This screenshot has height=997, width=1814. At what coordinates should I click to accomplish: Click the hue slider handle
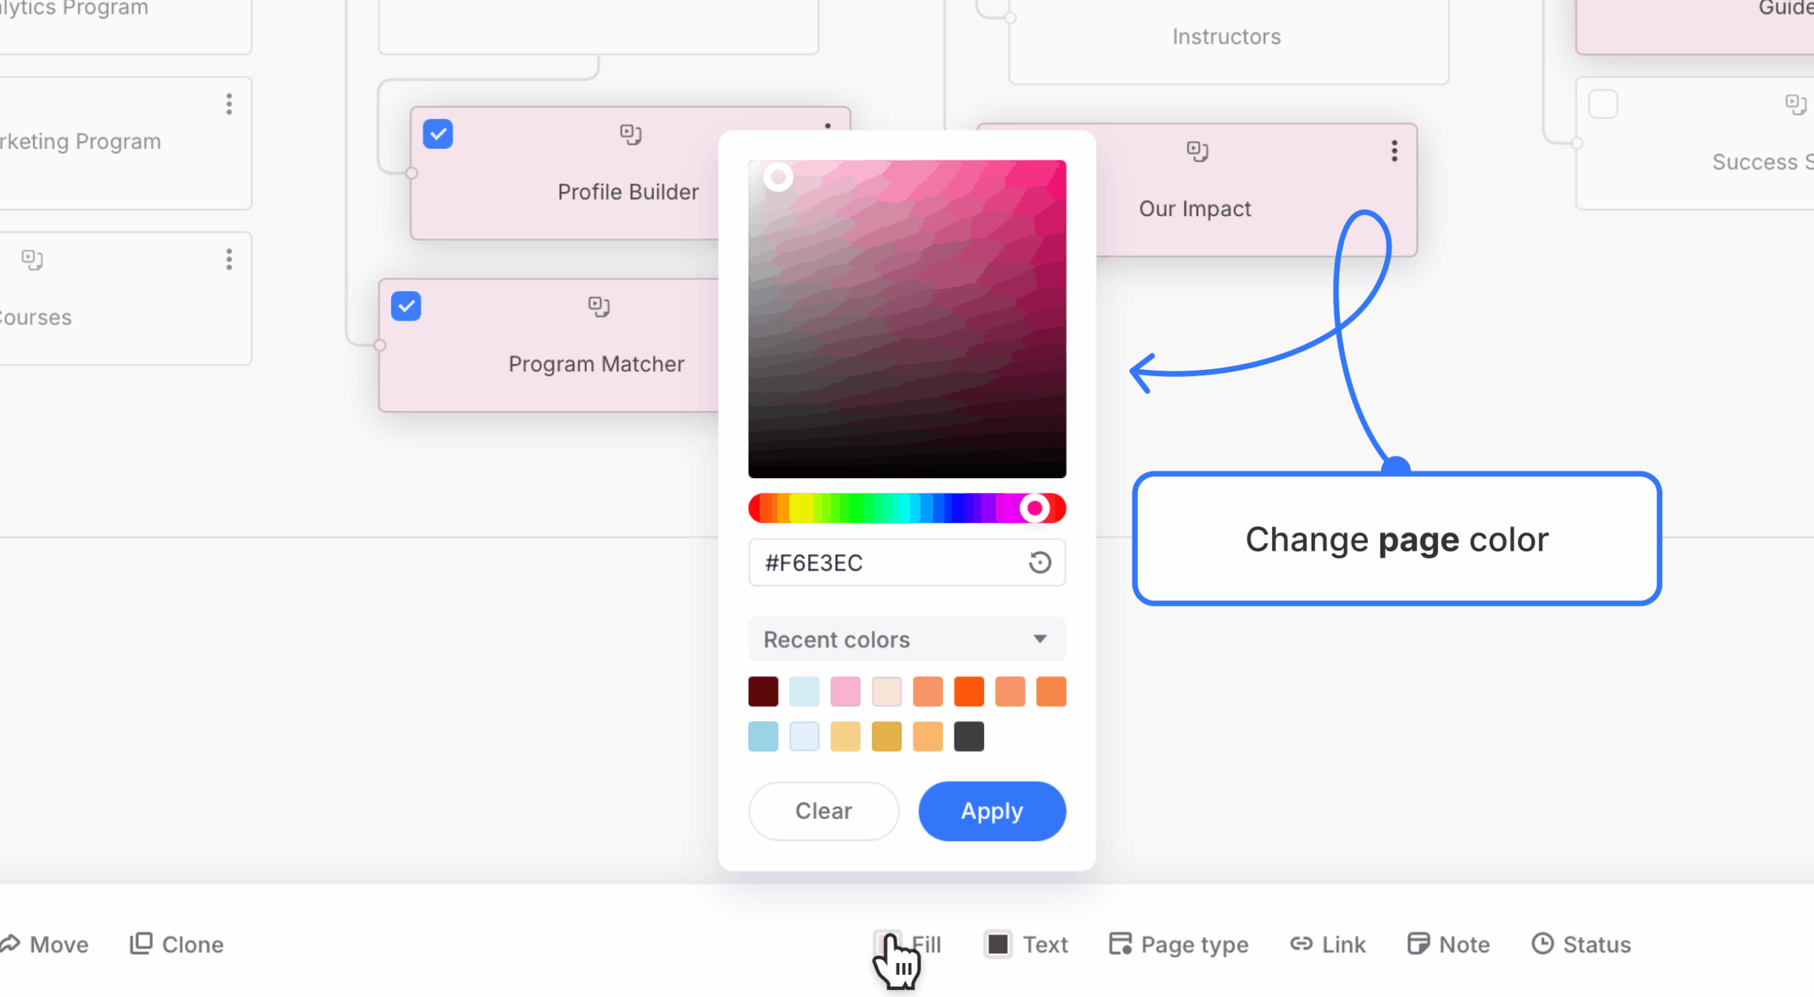tap(1035, 508)
